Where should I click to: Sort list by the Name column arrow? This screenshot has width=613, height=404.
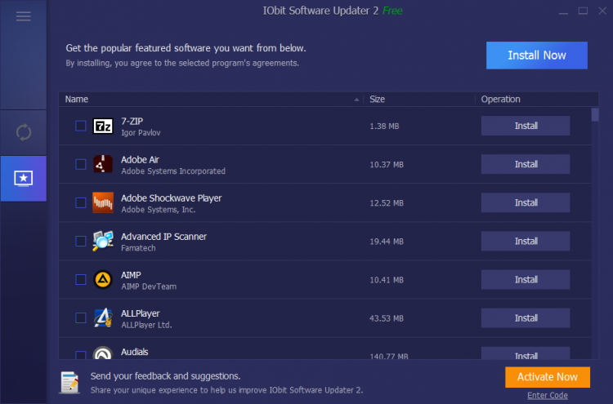[x=356, y=100]
